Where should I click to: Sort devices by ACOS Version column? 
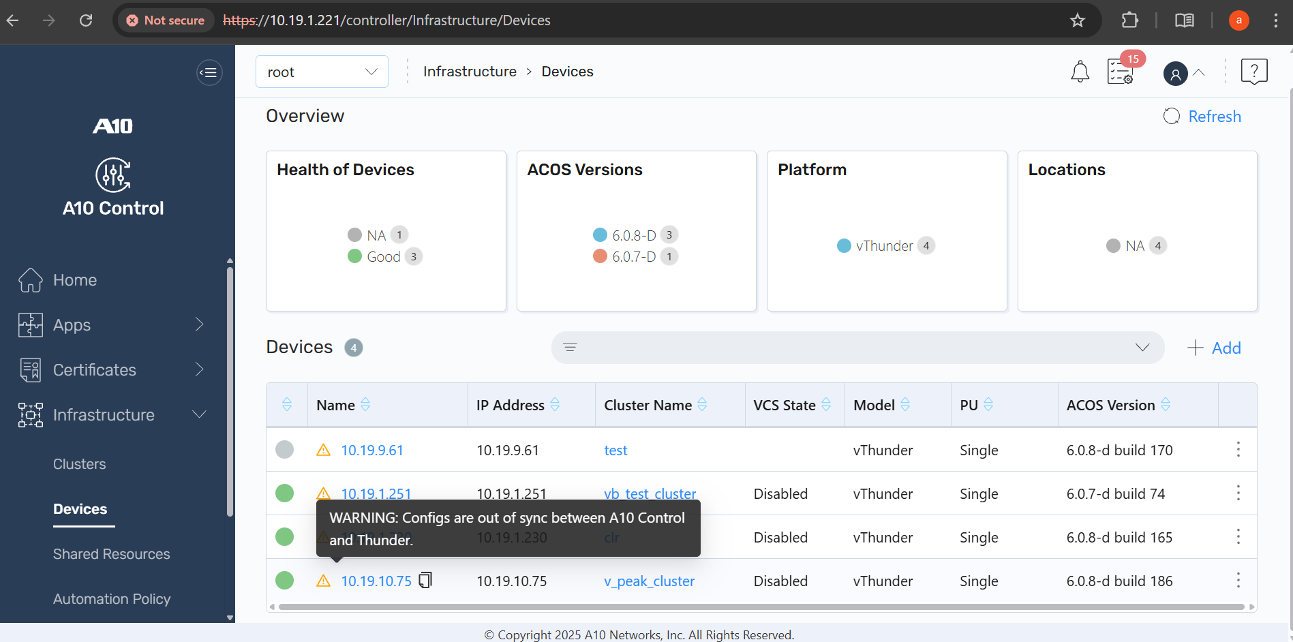[x=1166, y=405]
